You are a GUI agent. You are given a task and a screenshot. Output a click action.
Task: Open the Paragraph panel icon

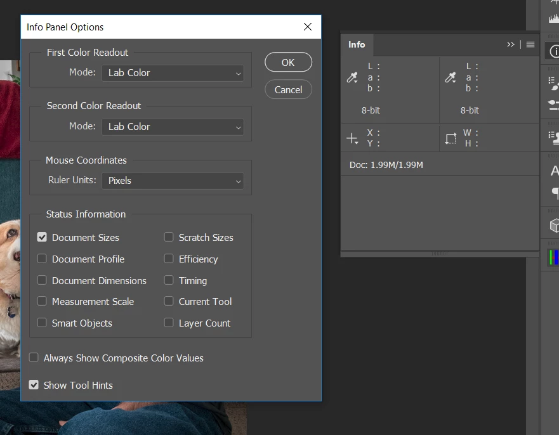tap(555, 193)
